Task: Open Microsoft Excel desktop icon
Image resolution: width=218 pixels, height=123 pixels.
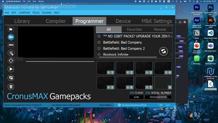Action: (211, 59)
